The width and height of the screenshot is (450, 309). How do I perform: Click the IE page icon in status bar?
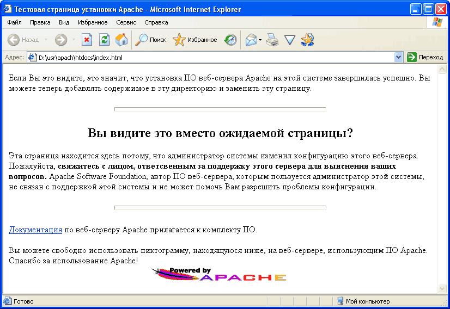pos(8,301)
